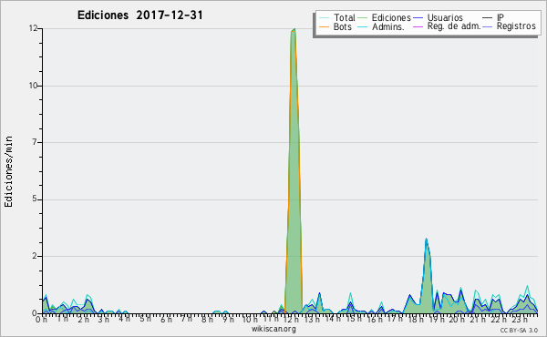547x337 pixels.
Task: Click the '18 h' x-axis label
Action: (416, 319)
